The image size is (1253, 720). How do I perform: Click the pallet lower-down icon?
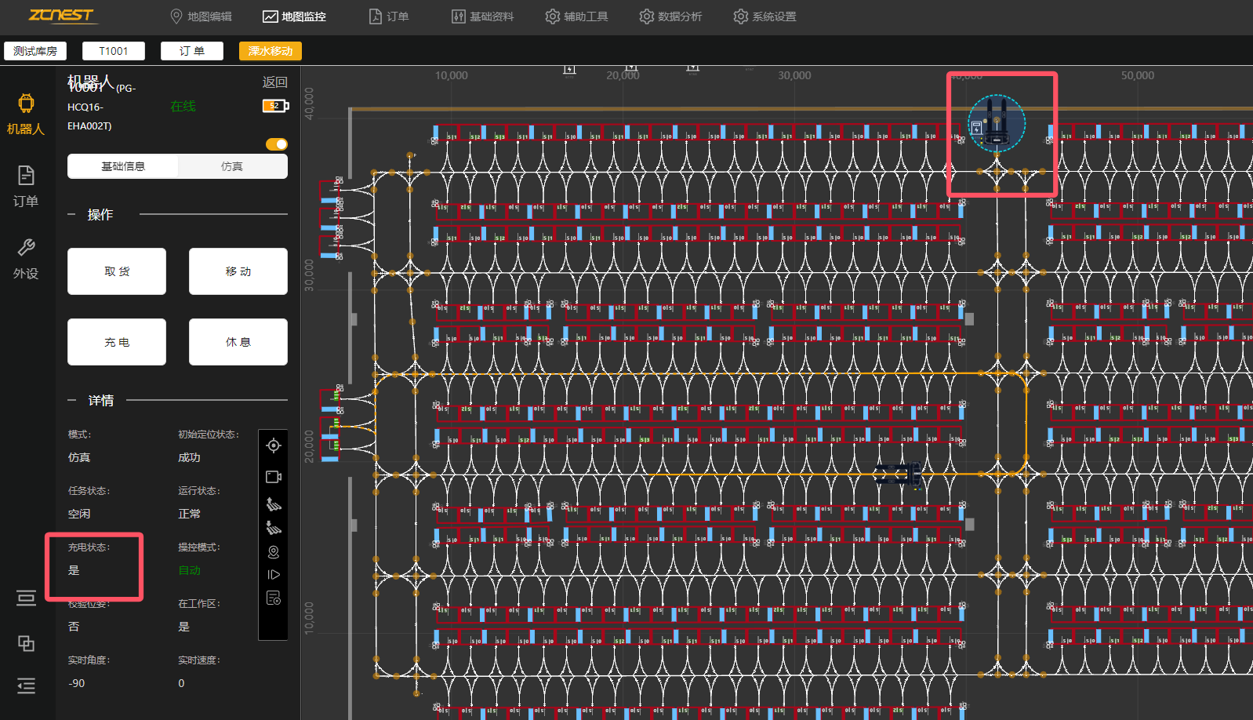click(x=274, y=528)
